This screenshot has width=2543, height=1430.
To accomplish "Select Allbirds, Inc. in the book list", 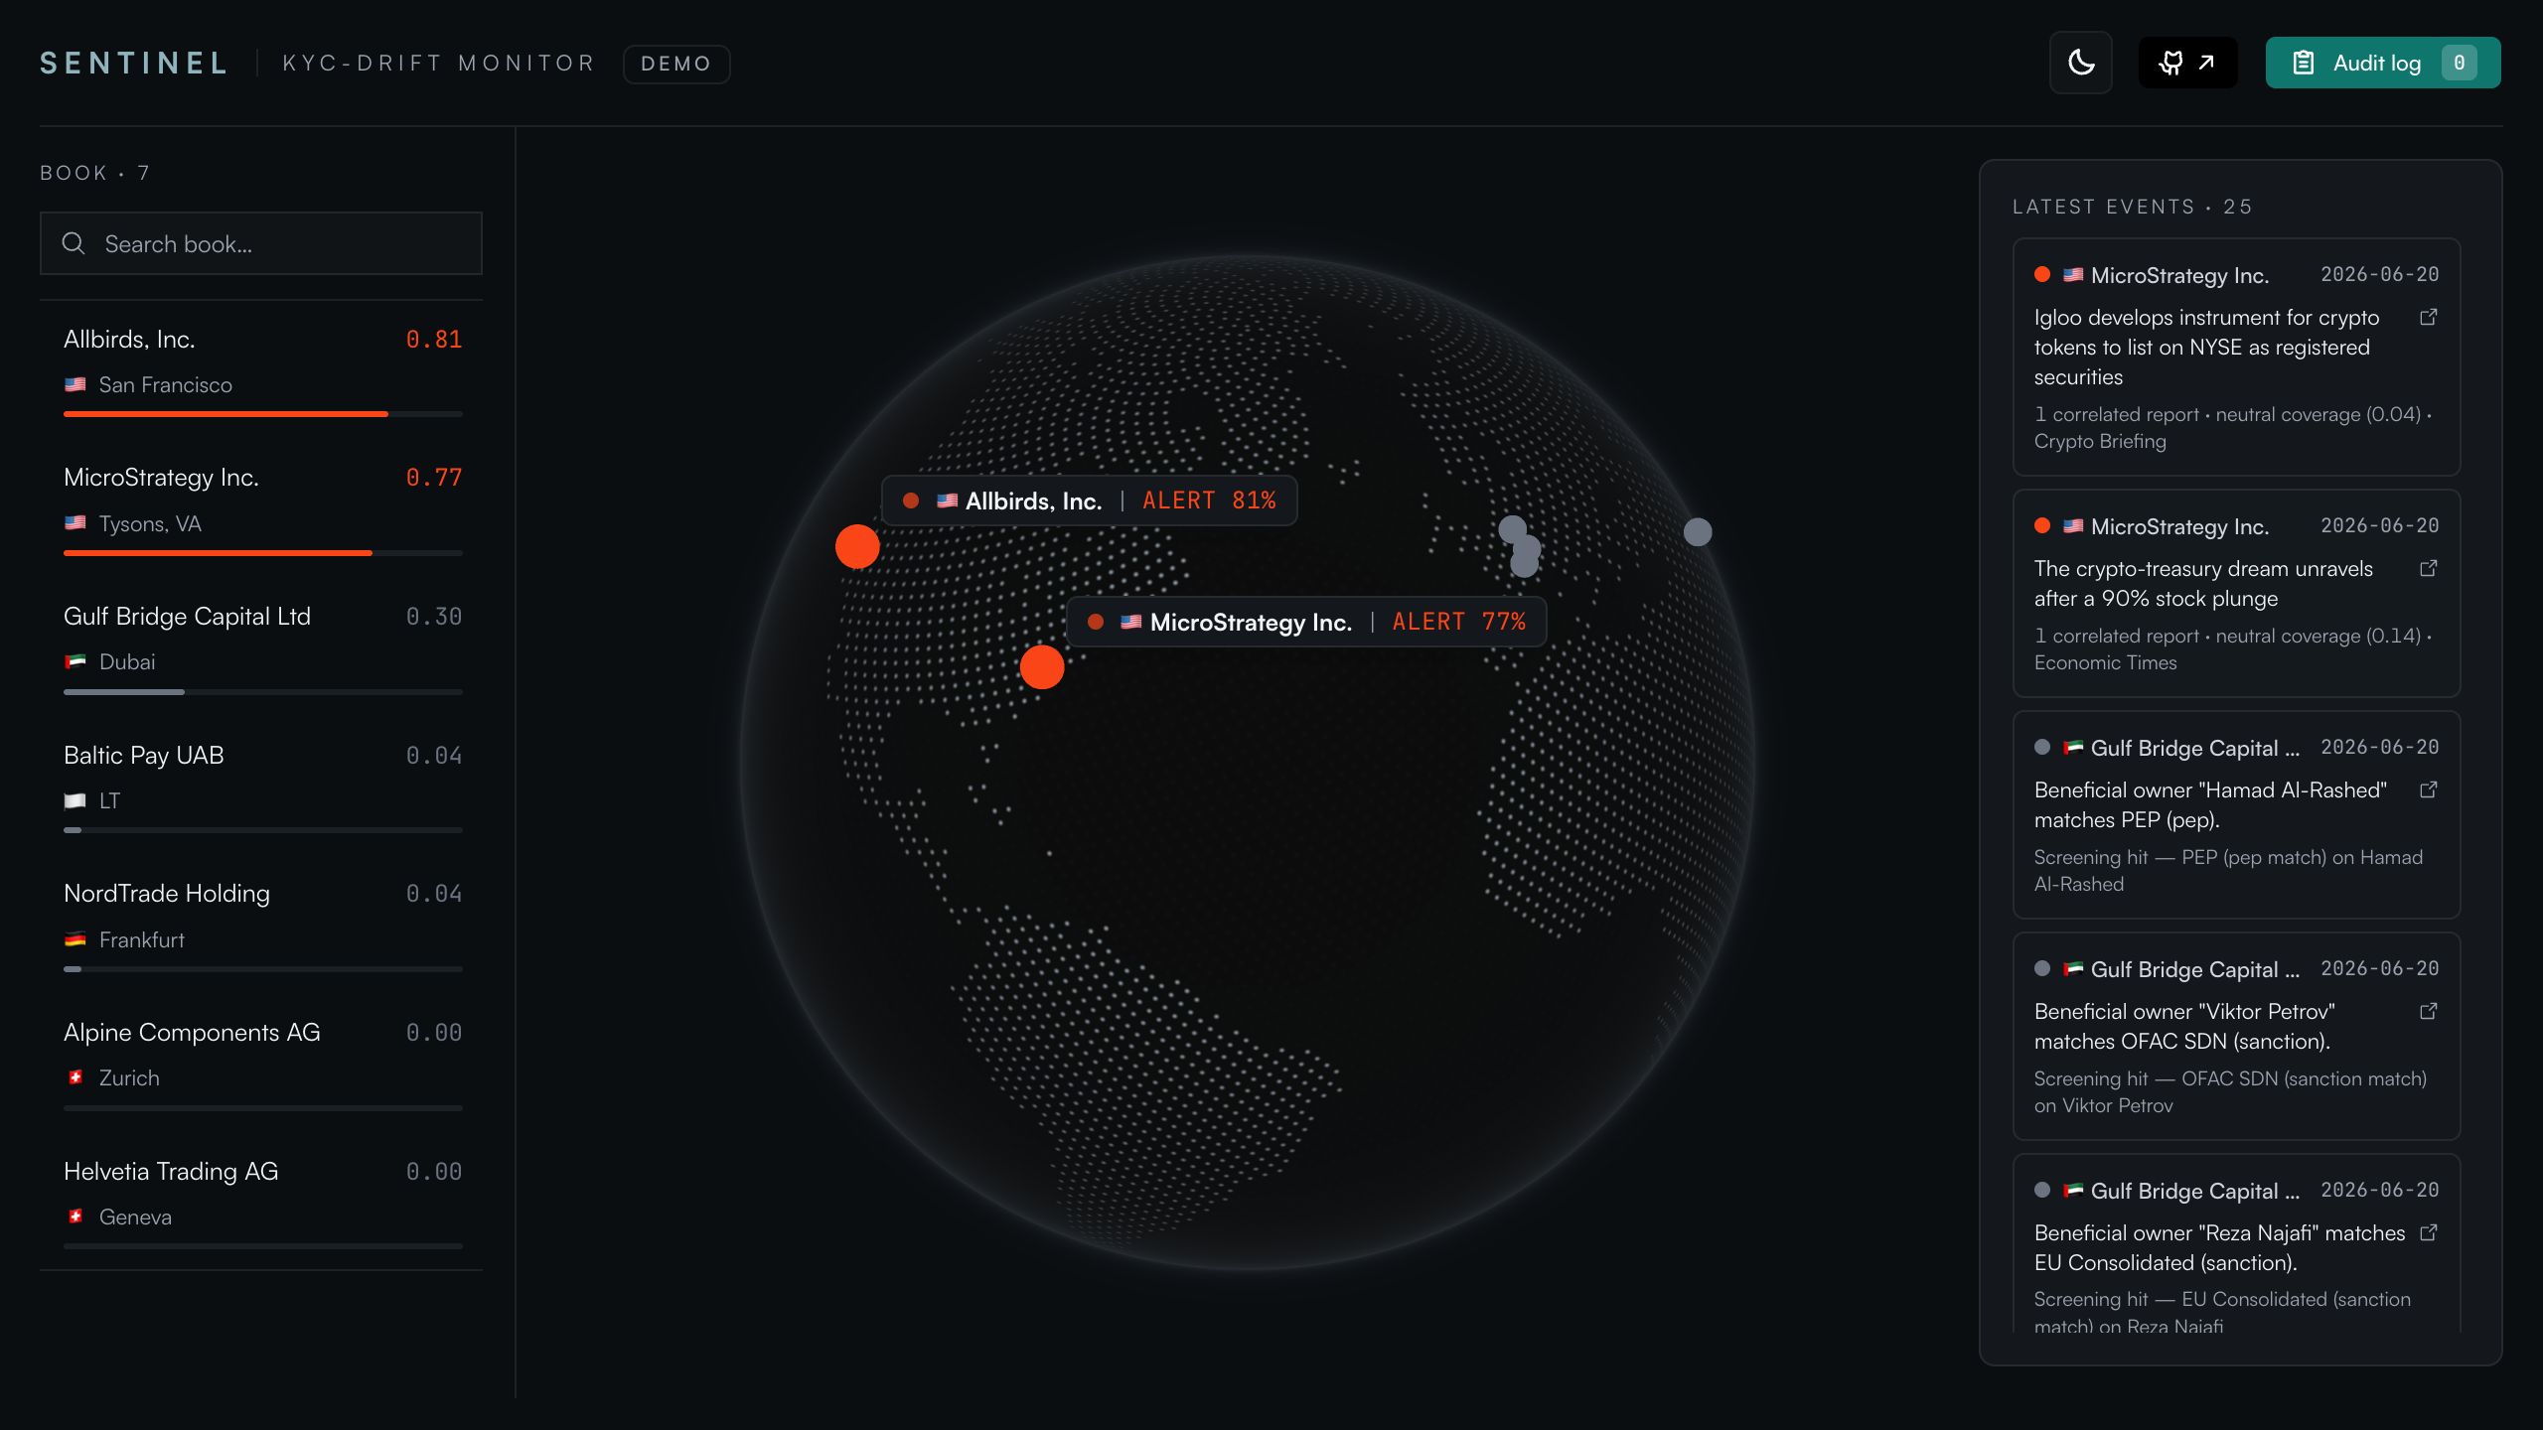I will click(262, 369).
